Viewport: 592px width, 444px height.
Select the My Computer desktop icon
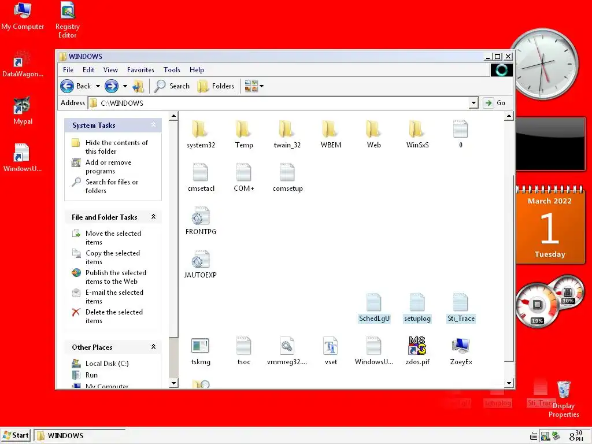point(23,16)
